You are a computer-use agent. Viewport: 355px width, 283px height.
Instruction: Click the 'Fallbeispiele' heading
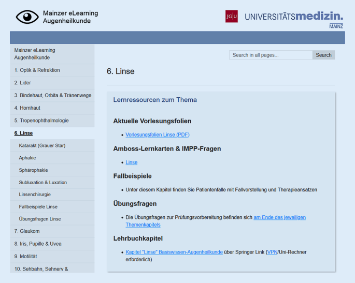133,176
